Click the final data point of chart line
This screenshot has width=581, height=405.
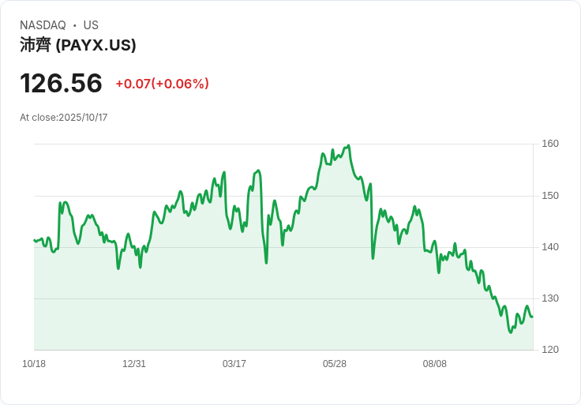(532, 317)
